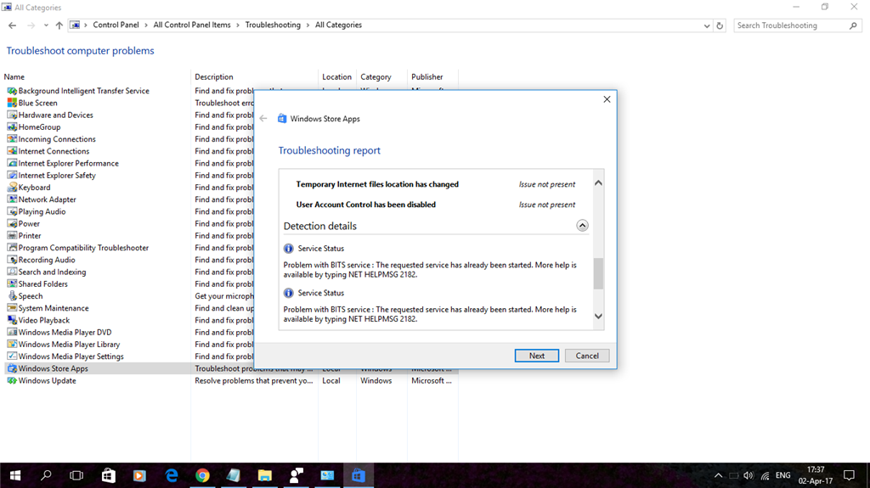
Task: Click the ENG language indicator
Action: pyautogui.click(x=782, y=476)
